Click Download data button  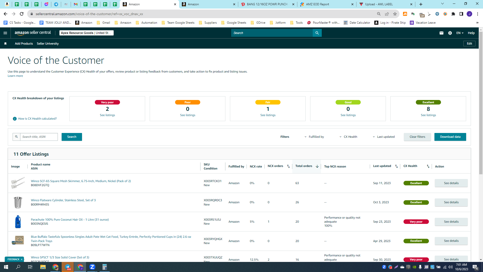coord(450,137)
